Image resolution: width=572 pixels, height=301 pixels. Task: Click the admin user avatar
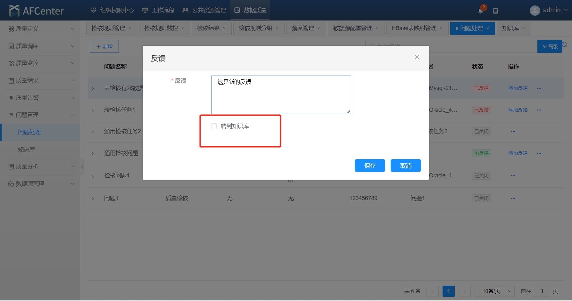[x=535, y=11]
